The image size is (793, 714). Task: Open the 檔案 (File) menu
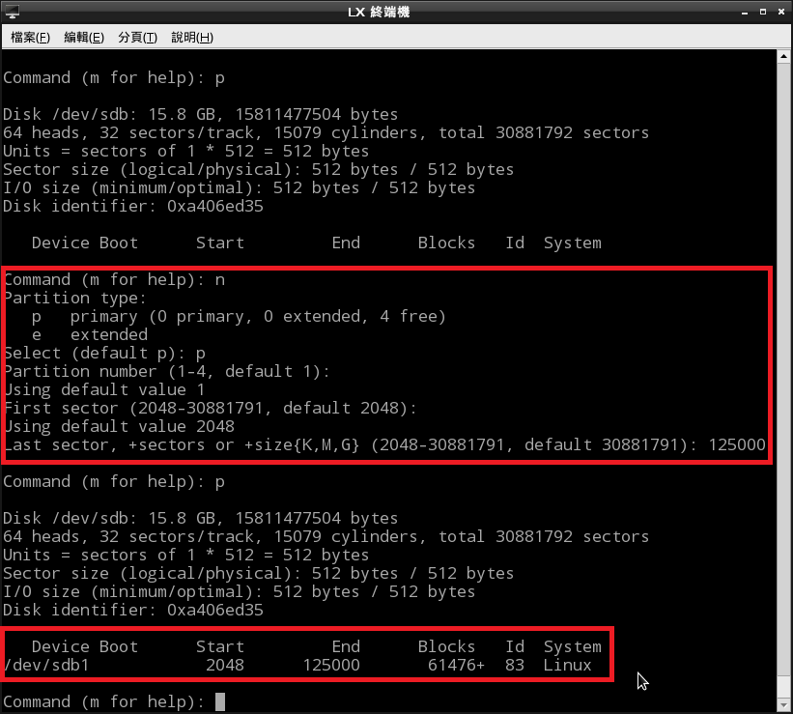point(30,37)
